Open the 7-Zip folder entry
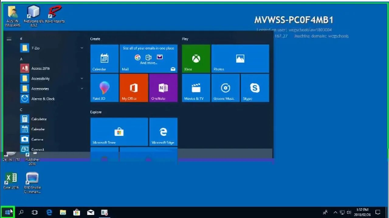Viewport: 389px width, 218px height. (52, 48)
